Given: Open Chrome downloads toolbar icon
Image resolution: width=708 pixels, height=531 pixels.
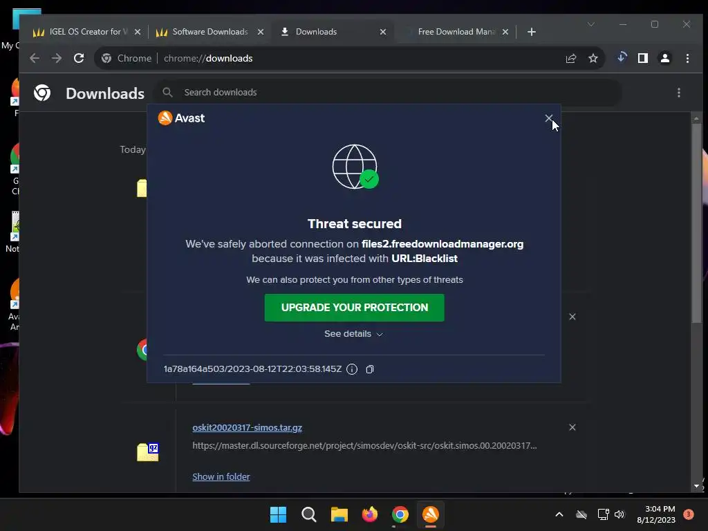Looking at the screenshot, I should (622, 58).
